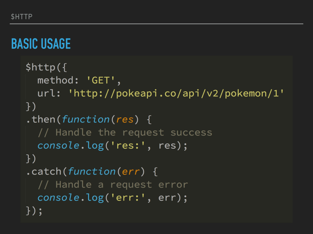The image size is (313, 234).
Task: Click 'function' keyword in the catch line
Action: click(x=92, y=172)
